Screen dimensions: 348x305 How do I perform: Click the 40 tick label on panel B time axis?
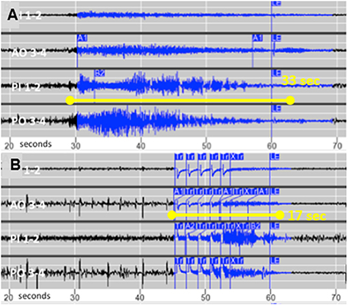[140, 298]
